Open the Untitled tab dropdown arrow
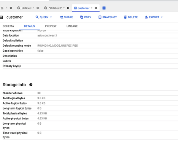The image size is (178, 149). click(x=33, y=8)
